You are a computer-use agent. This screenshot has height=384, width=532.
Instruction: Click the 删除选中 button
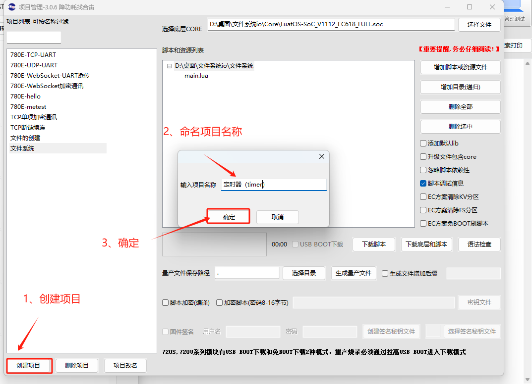coord(461,127)
